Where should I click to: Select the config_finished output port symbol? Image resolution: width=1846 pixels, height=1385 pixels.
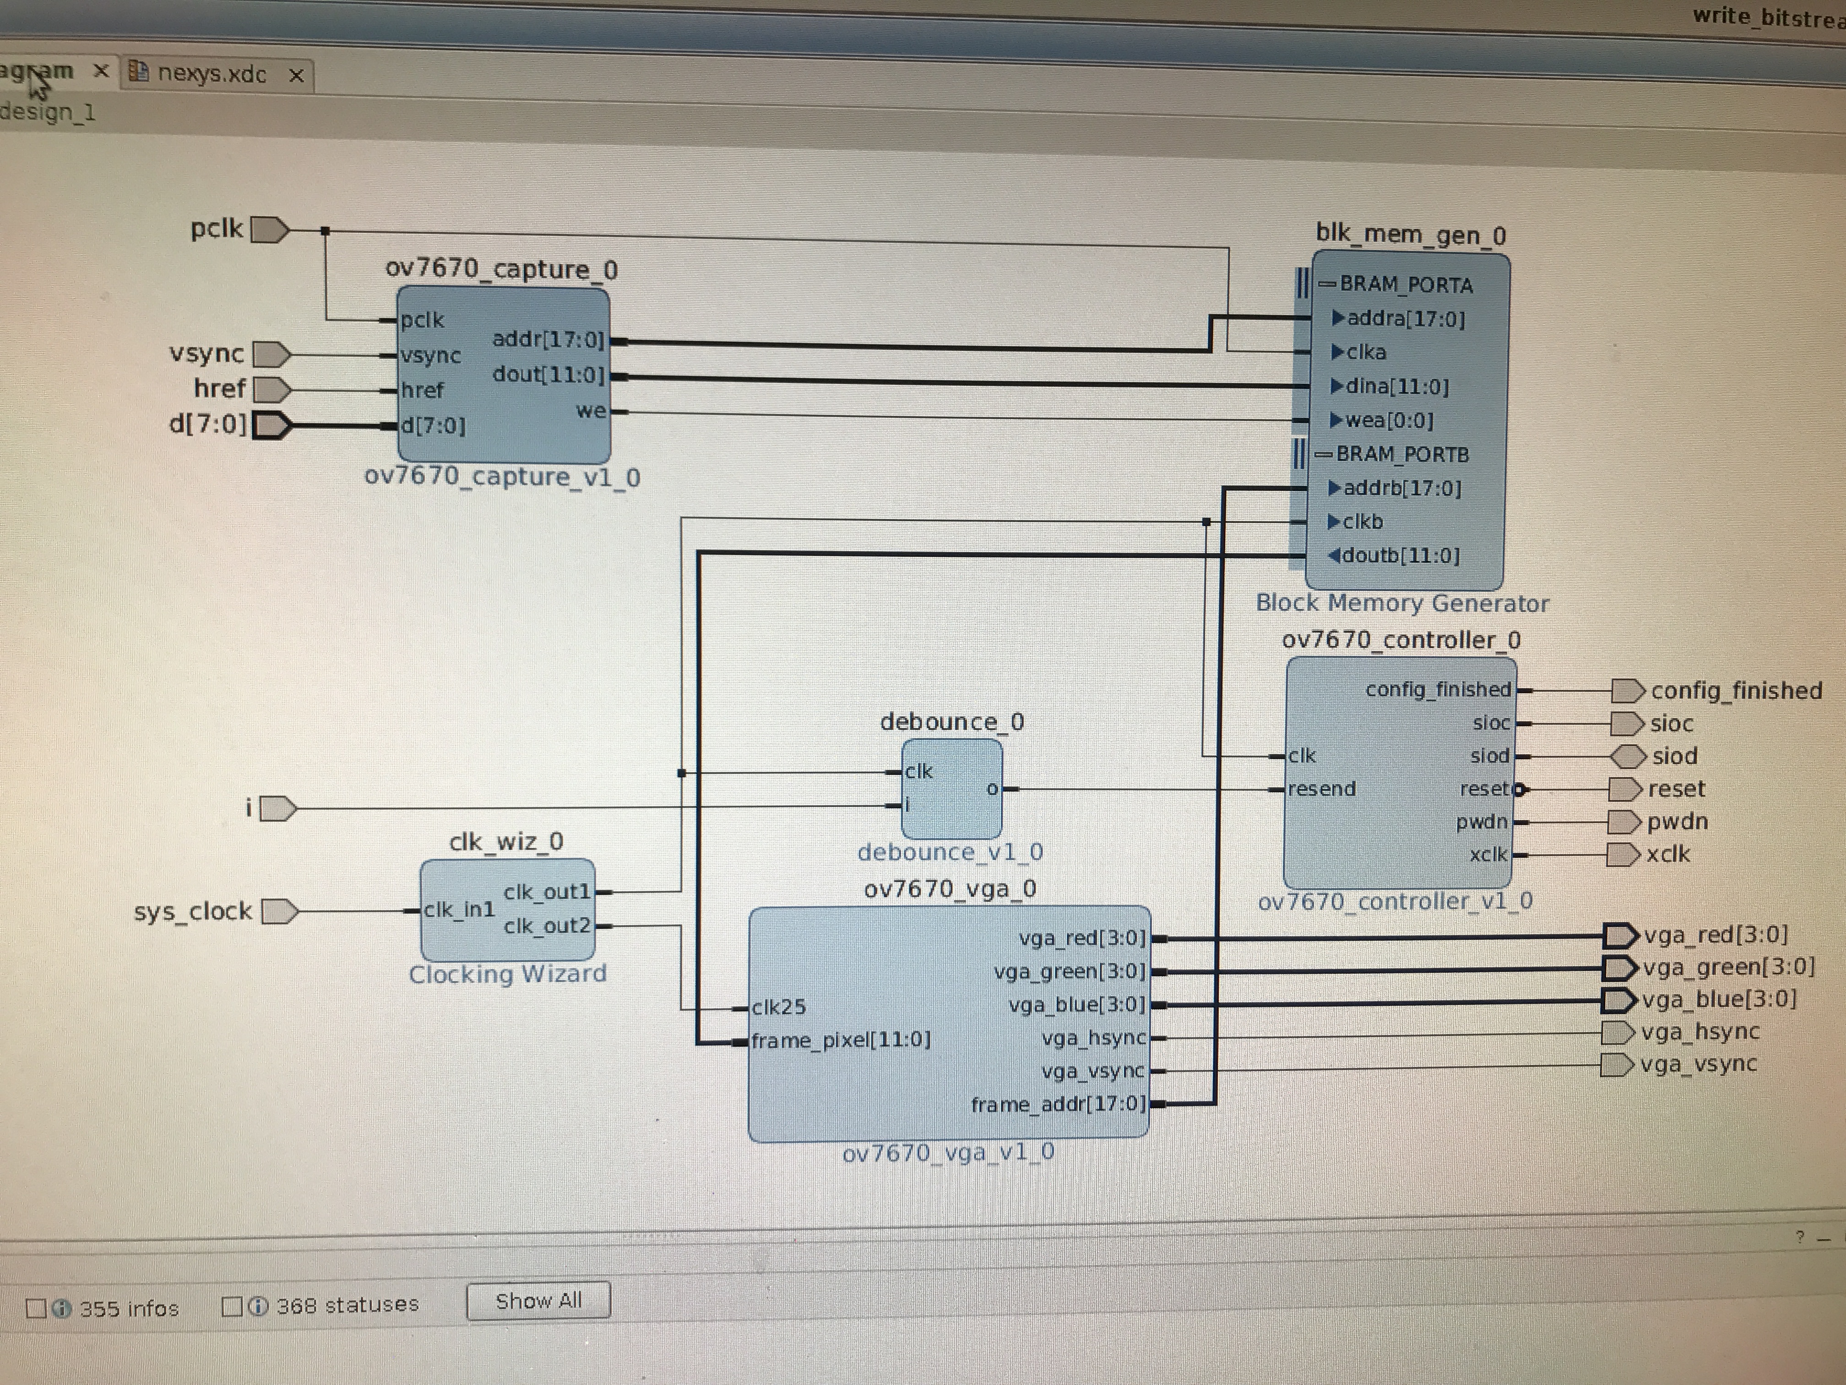[1627, 690]
